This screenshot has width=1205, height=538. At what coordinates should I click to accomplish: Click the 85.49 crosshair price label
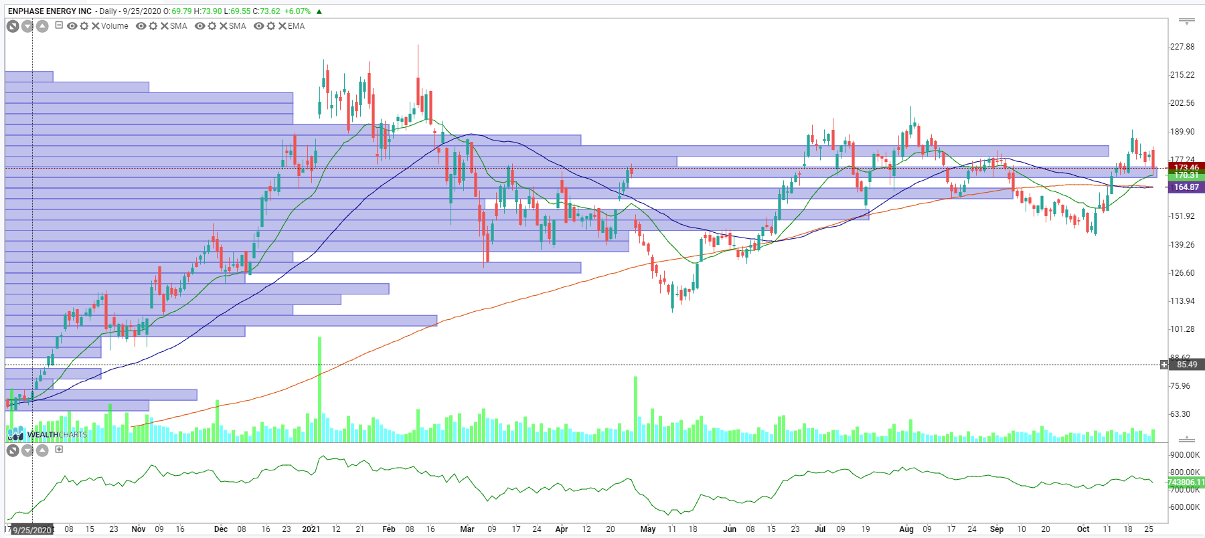1187,365
